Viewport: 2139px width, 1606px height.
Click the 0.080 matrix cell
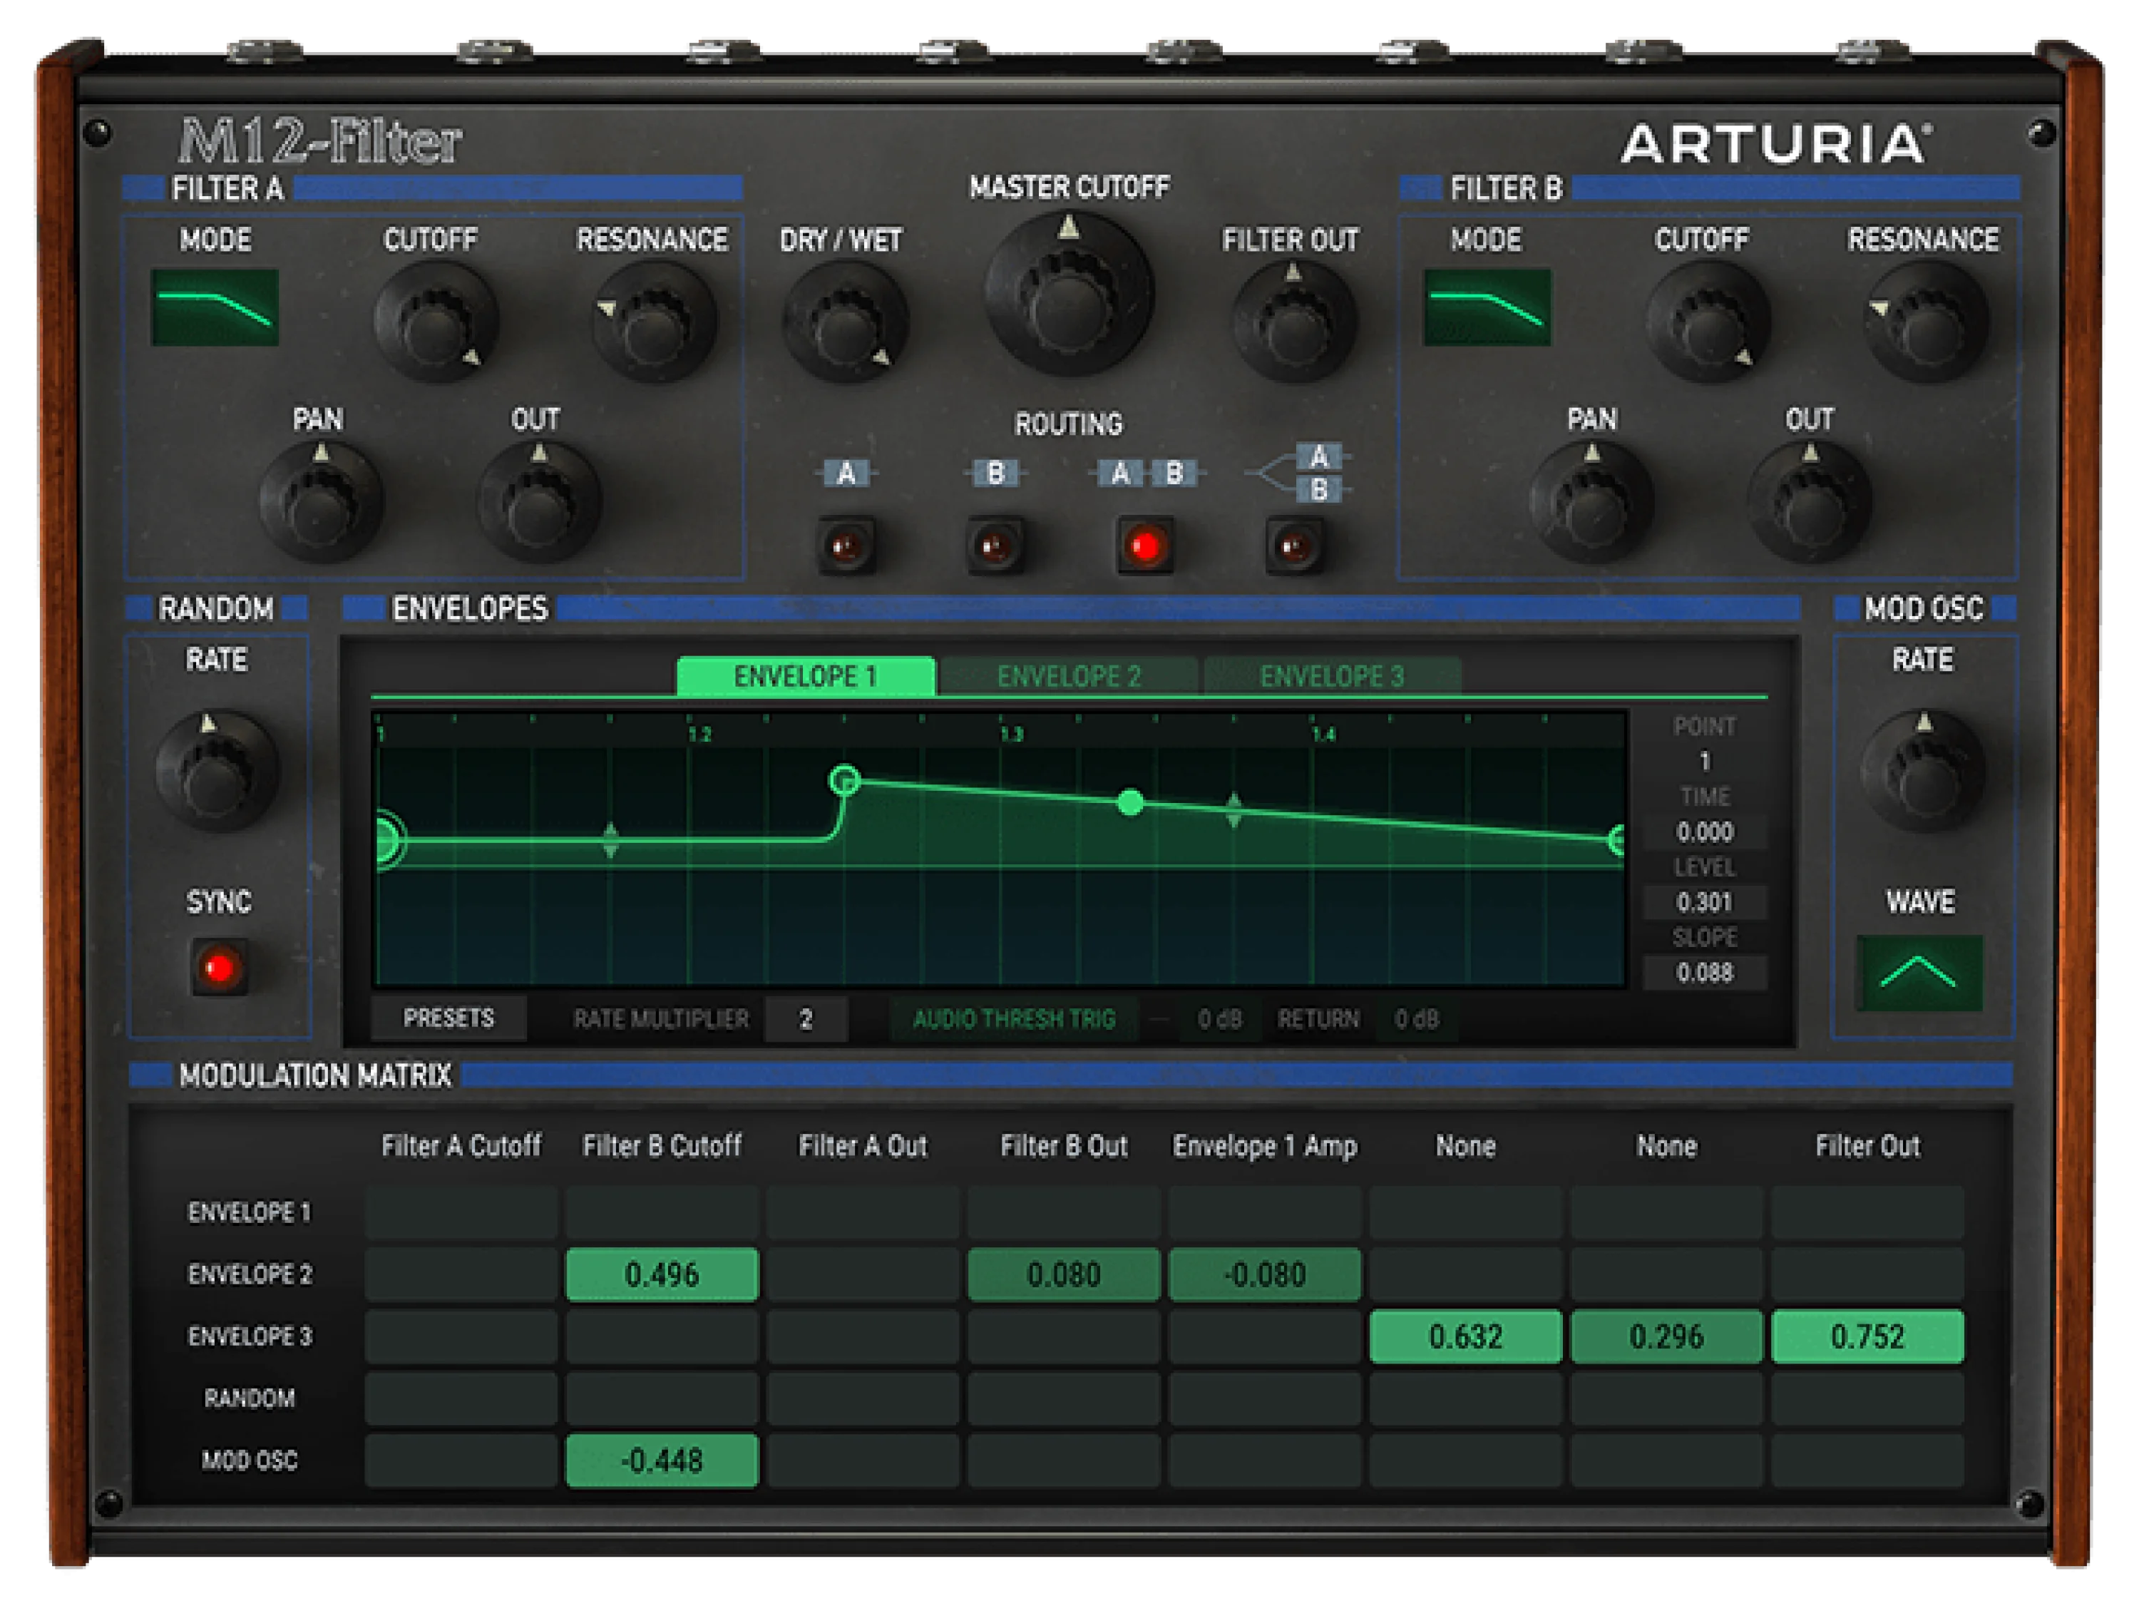click(1064, 1274)
